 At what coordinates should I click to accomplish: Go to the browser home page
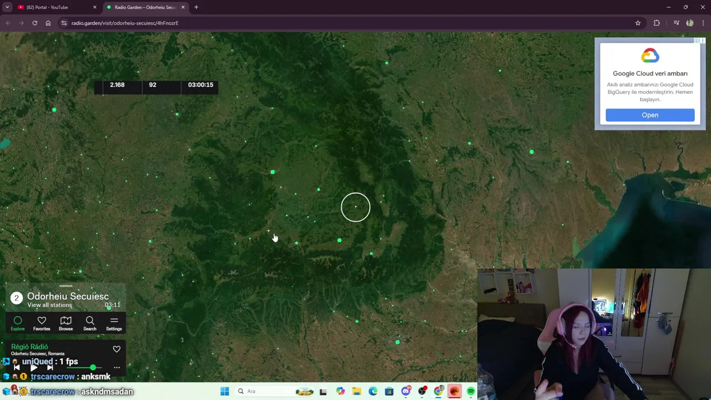[48, 23]
